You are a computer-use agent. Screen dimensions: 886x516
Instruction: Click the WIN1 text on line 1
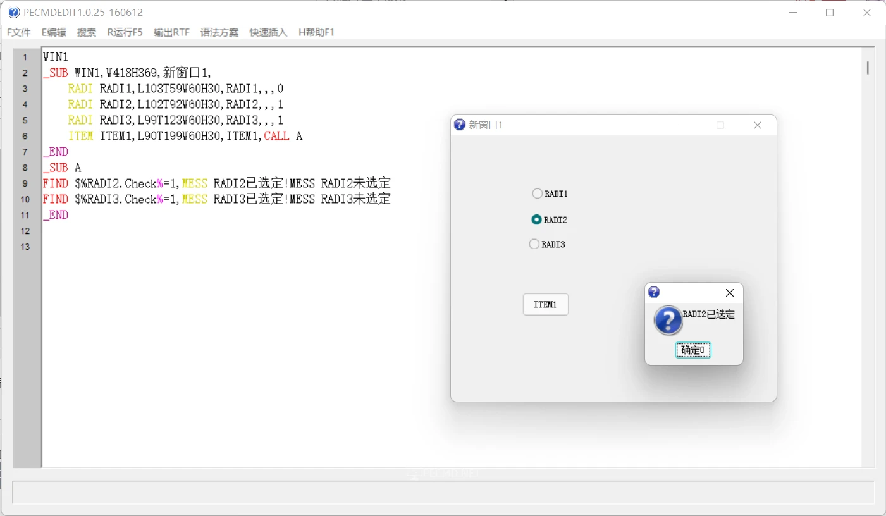(56, 57)
